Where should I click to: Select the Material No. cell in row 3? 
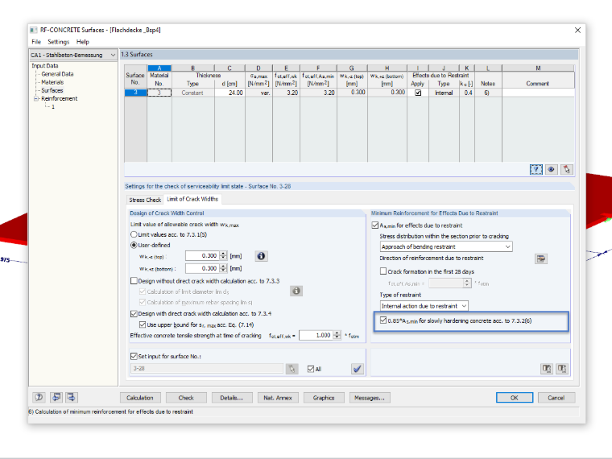coord(159,93)
